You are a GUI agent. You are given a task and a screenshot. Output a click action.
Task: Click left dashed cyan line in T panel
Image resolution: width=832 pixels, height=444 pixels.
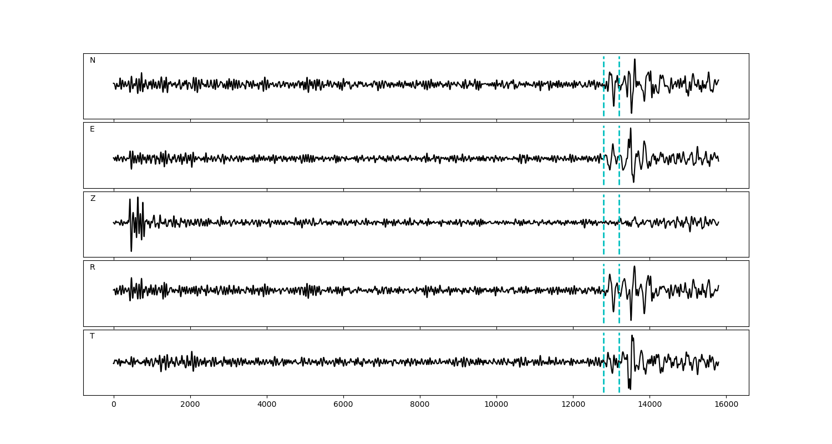[x=603, y=377]
